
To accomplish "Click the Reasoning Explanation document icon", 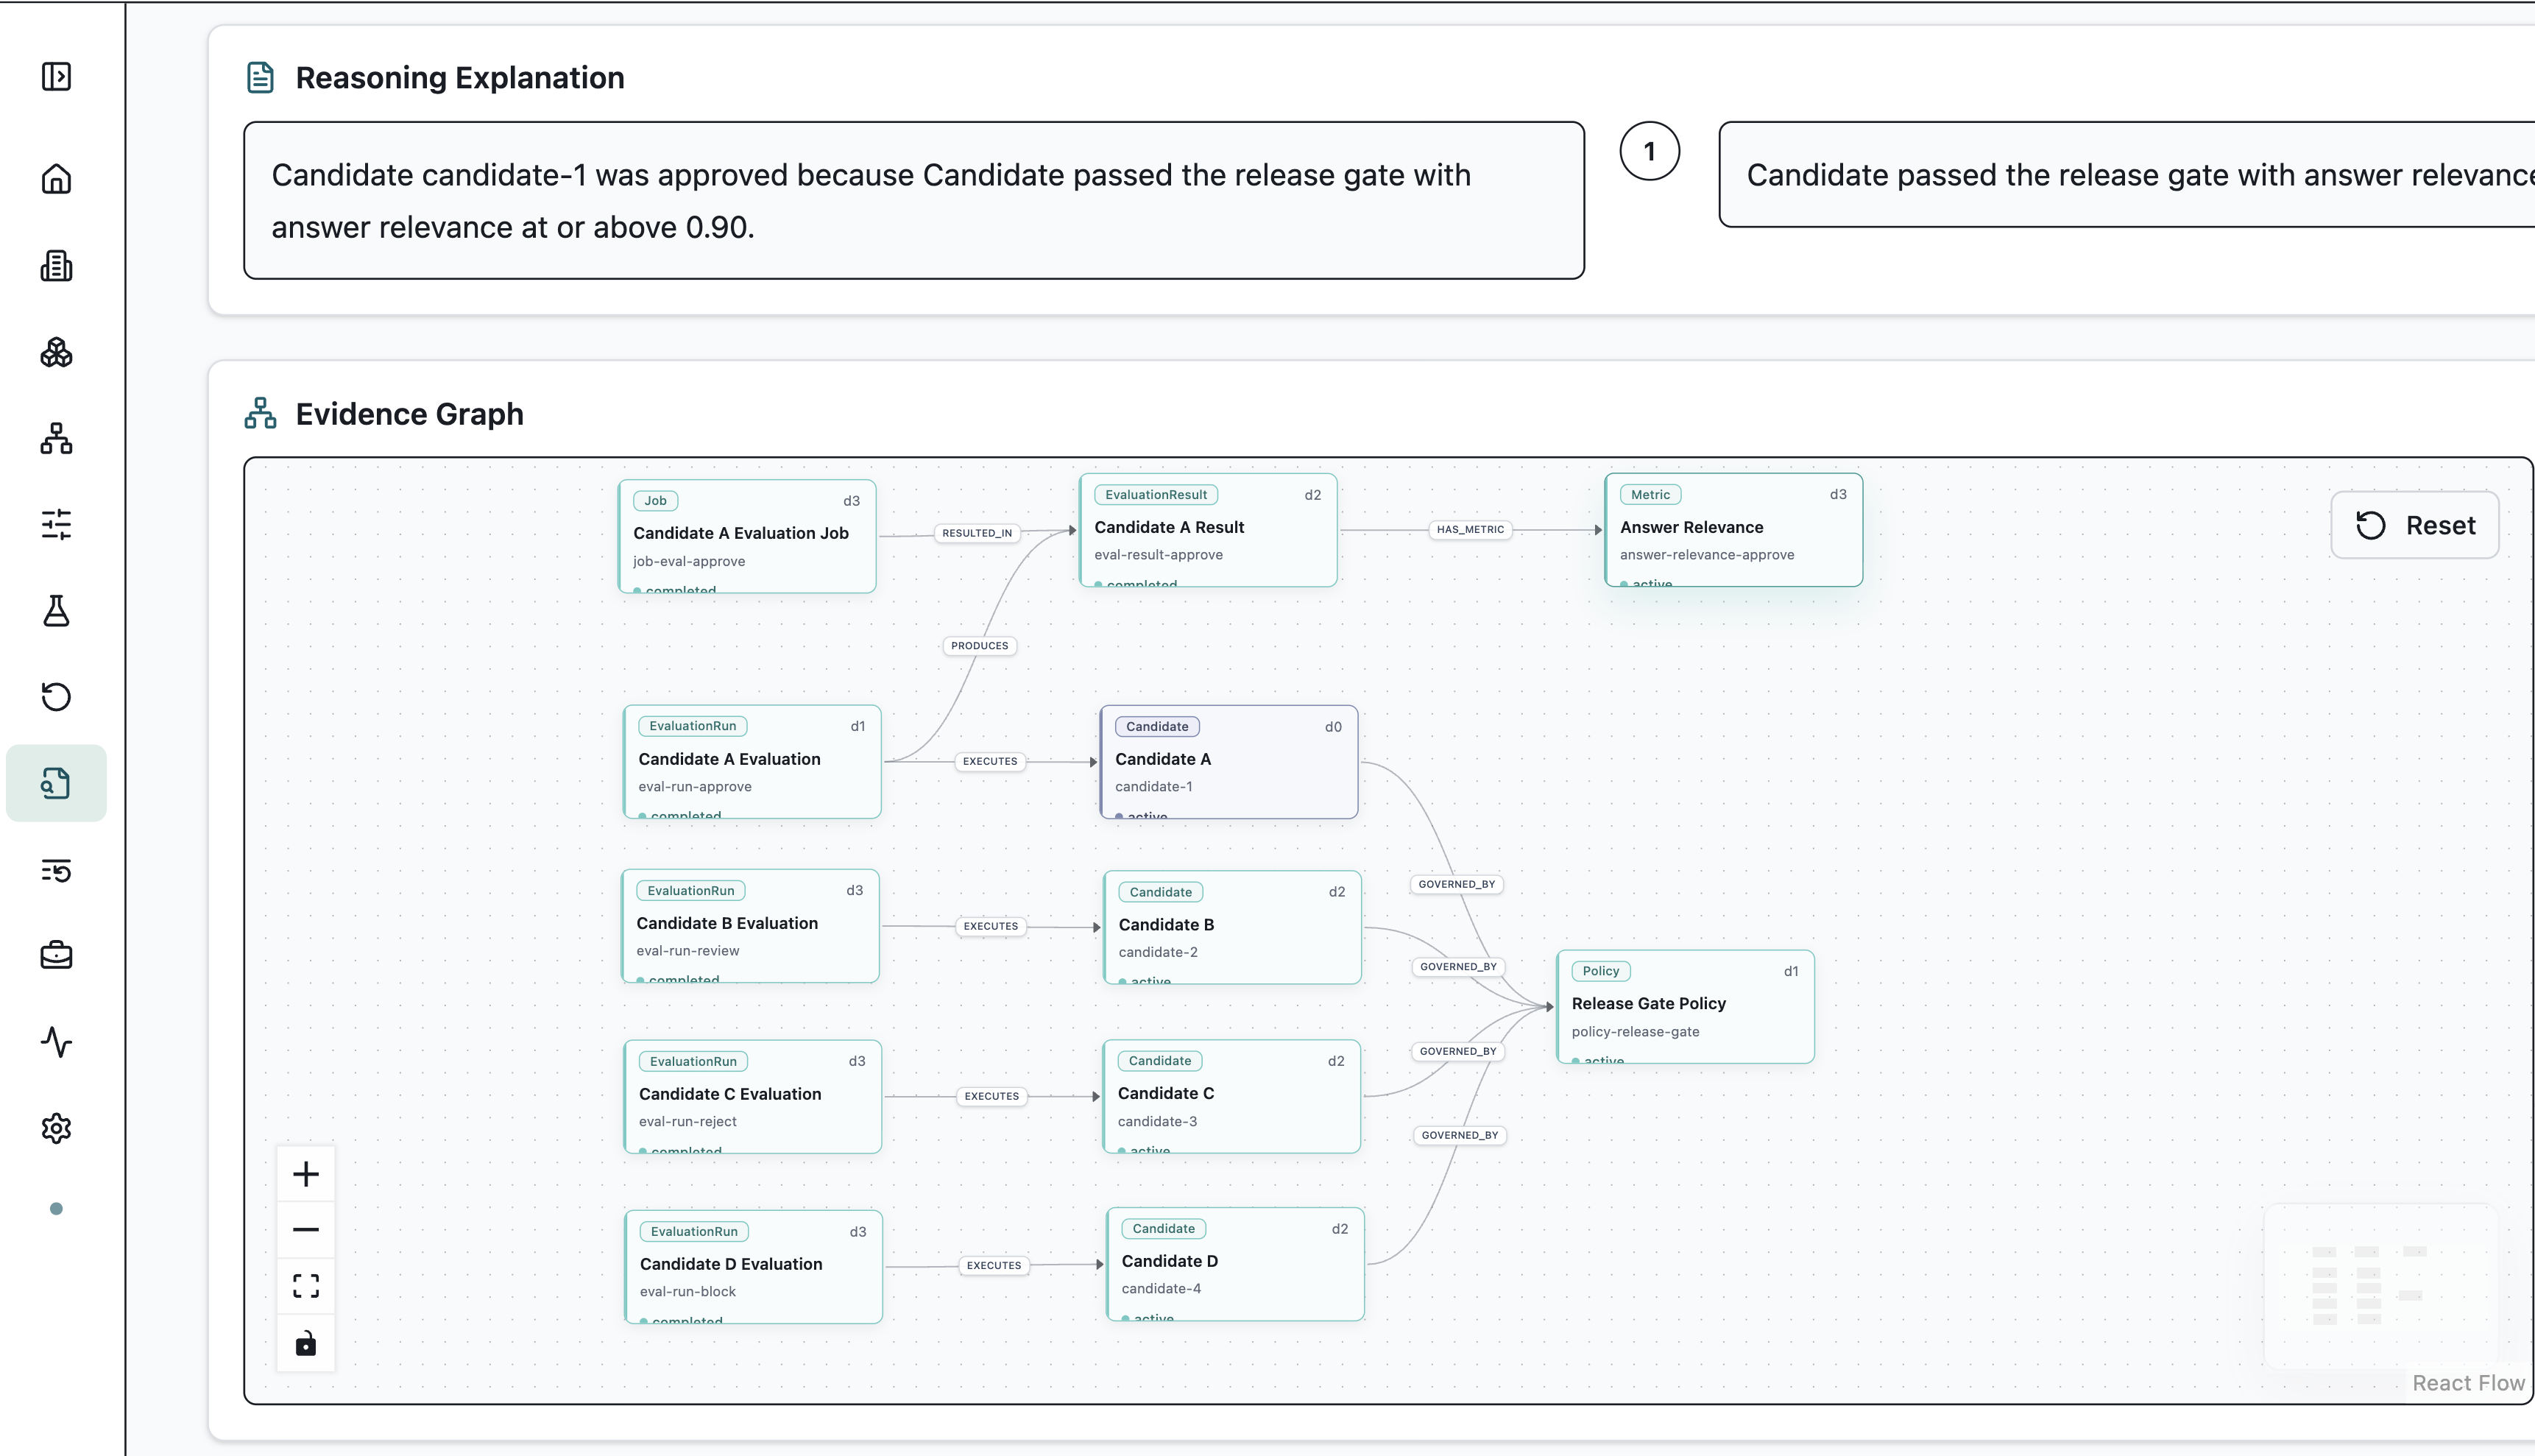I will point(260,78).
